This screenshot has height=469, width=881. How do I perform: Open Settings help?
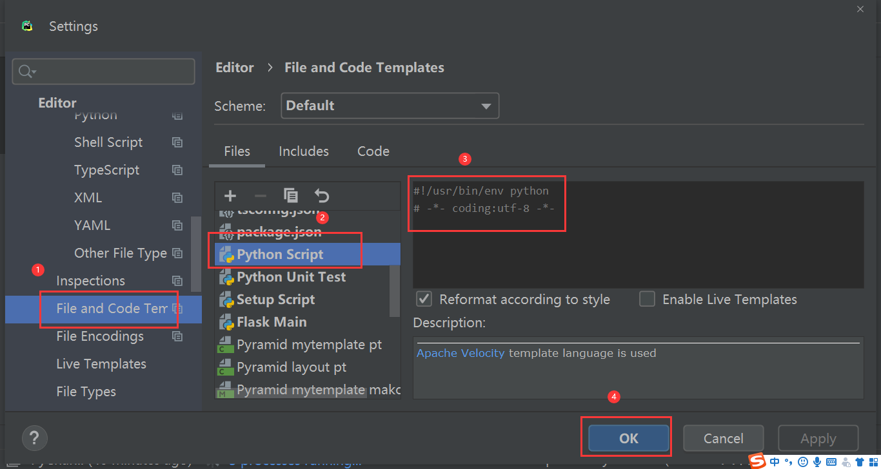pos(34,438)
